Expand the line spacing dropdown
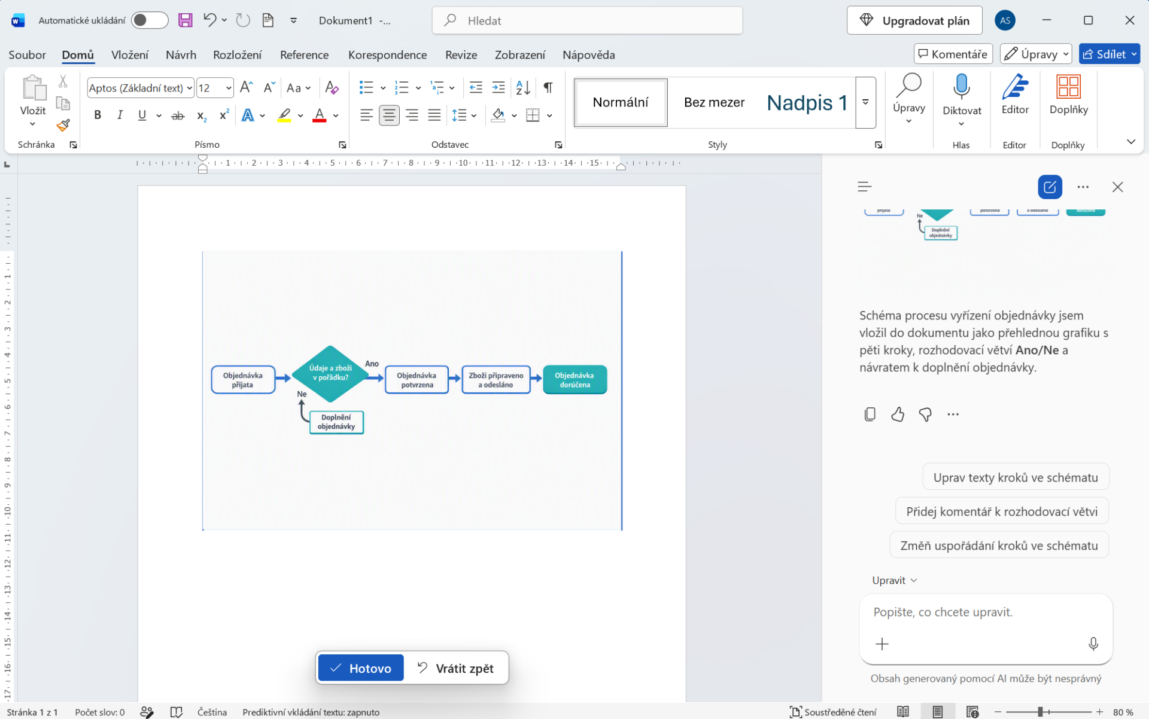The width and height of the screenshot is (1149, 719). [474, 115]
